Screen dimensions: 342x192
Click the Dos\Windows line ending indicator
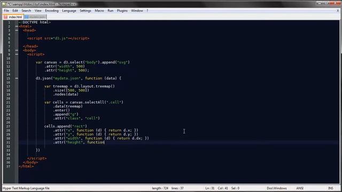(277, 188)
